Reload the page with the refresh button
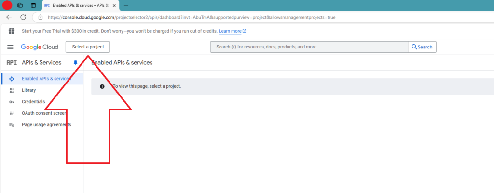Screen dimensions: 494x193 pos(23,17)
